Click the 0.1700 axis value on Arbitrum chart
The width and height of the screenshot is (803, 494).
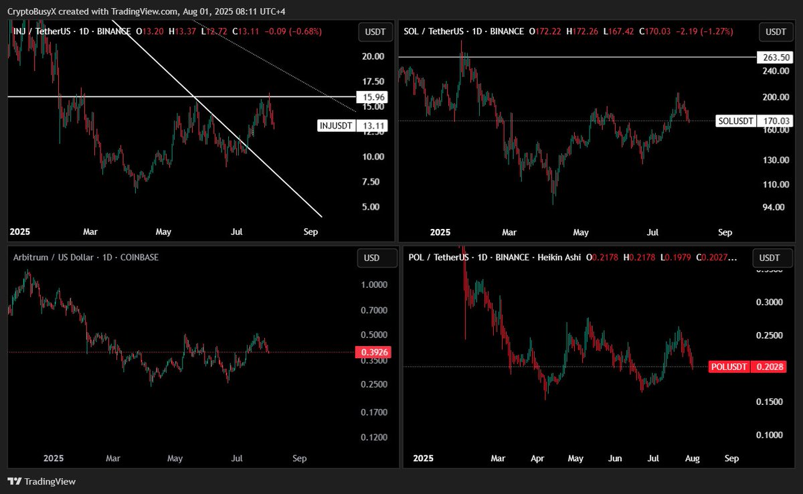(x=373, y=412)
